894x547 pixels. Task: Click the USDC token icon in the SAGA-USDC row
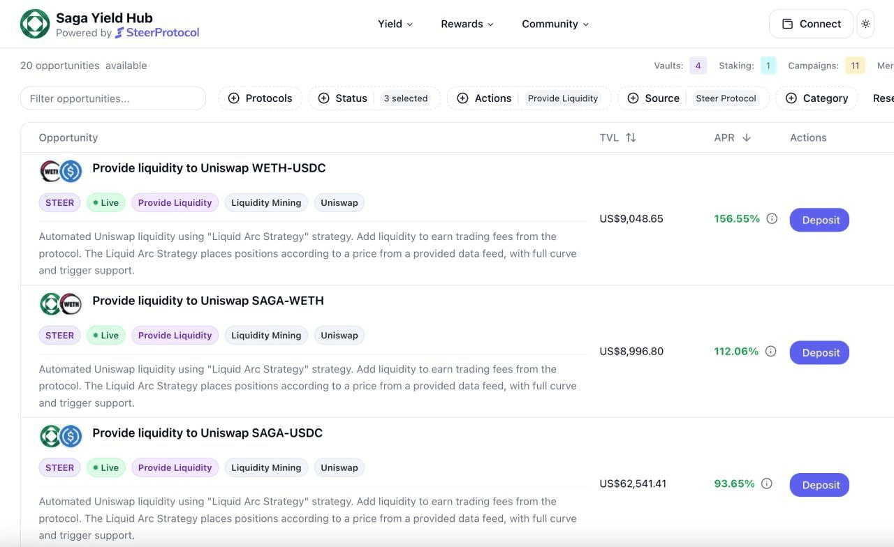tap(71, 436)
